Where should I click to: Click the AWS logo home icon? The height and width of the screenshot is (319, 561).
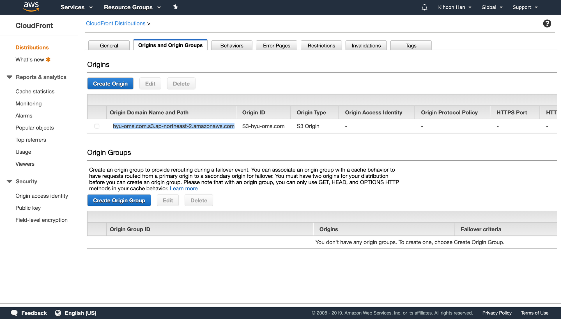[31, 7]
